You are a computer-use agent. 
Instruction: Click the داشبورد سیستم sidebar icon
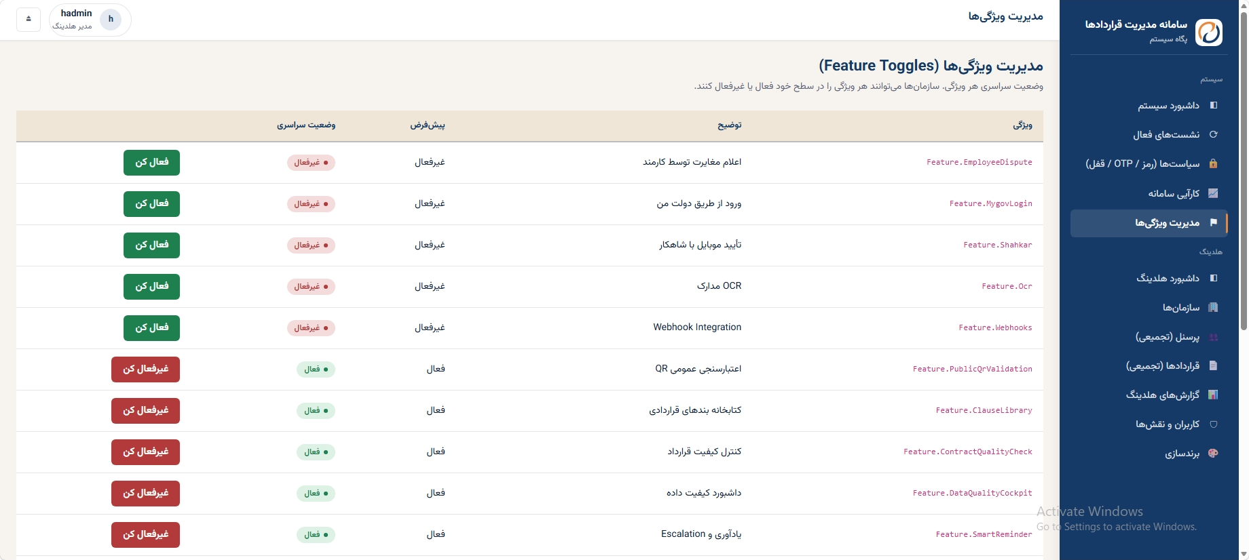pyautogui.click(x=1214, y=105)
